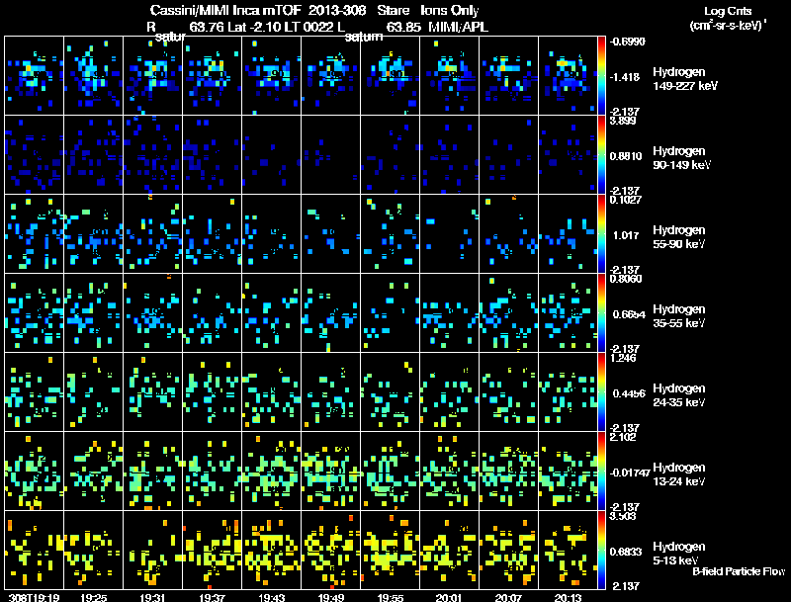Viewport: 791px width, 602px height.
Task: Click the color bar for Hydrogen 35-55 keV
Action: pyautogui.click(x=601, y=313)
